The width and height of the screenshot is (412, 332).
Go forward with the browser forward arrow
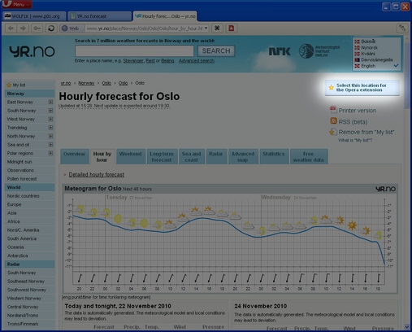[x=23, y=28]
